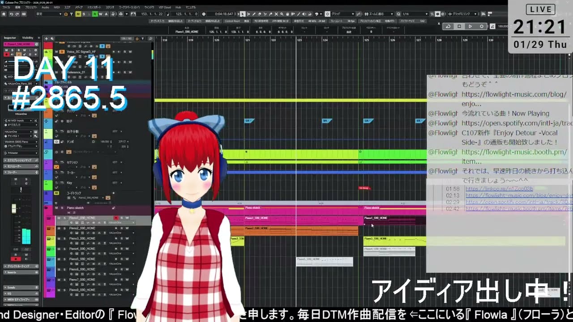
Task: Toggle the Cycle loop button in transport
Action: tap(448, 26)
